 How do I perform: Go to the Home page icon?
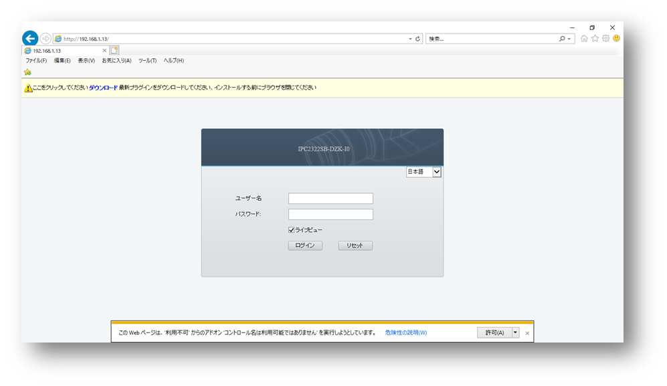pyautogui.click(x=584, y=39)
